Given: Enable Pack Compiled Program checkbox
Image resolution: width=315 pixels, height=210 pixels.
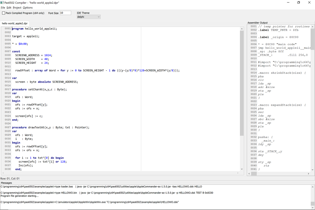Looking at the screenshot, I should pos(4,13).
